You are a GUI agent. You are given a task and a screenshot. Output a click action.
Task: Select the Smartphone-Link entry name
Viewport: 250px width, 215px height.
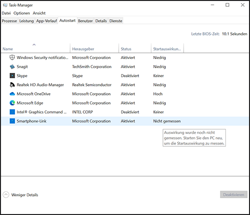coord(31,121)
